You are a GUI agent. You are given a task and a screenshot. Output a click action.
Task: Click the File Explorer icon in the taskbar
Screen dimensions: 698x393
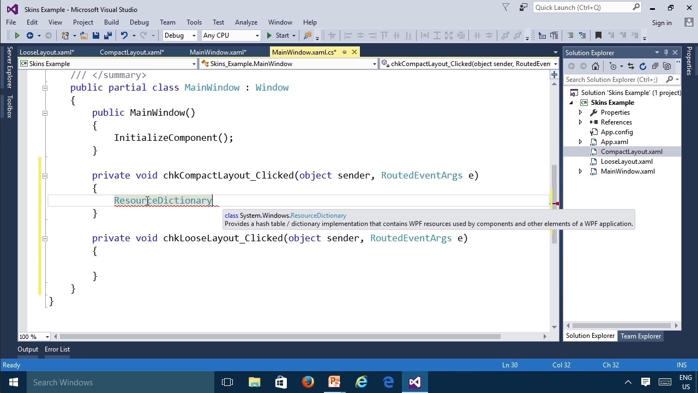point(255,382)
